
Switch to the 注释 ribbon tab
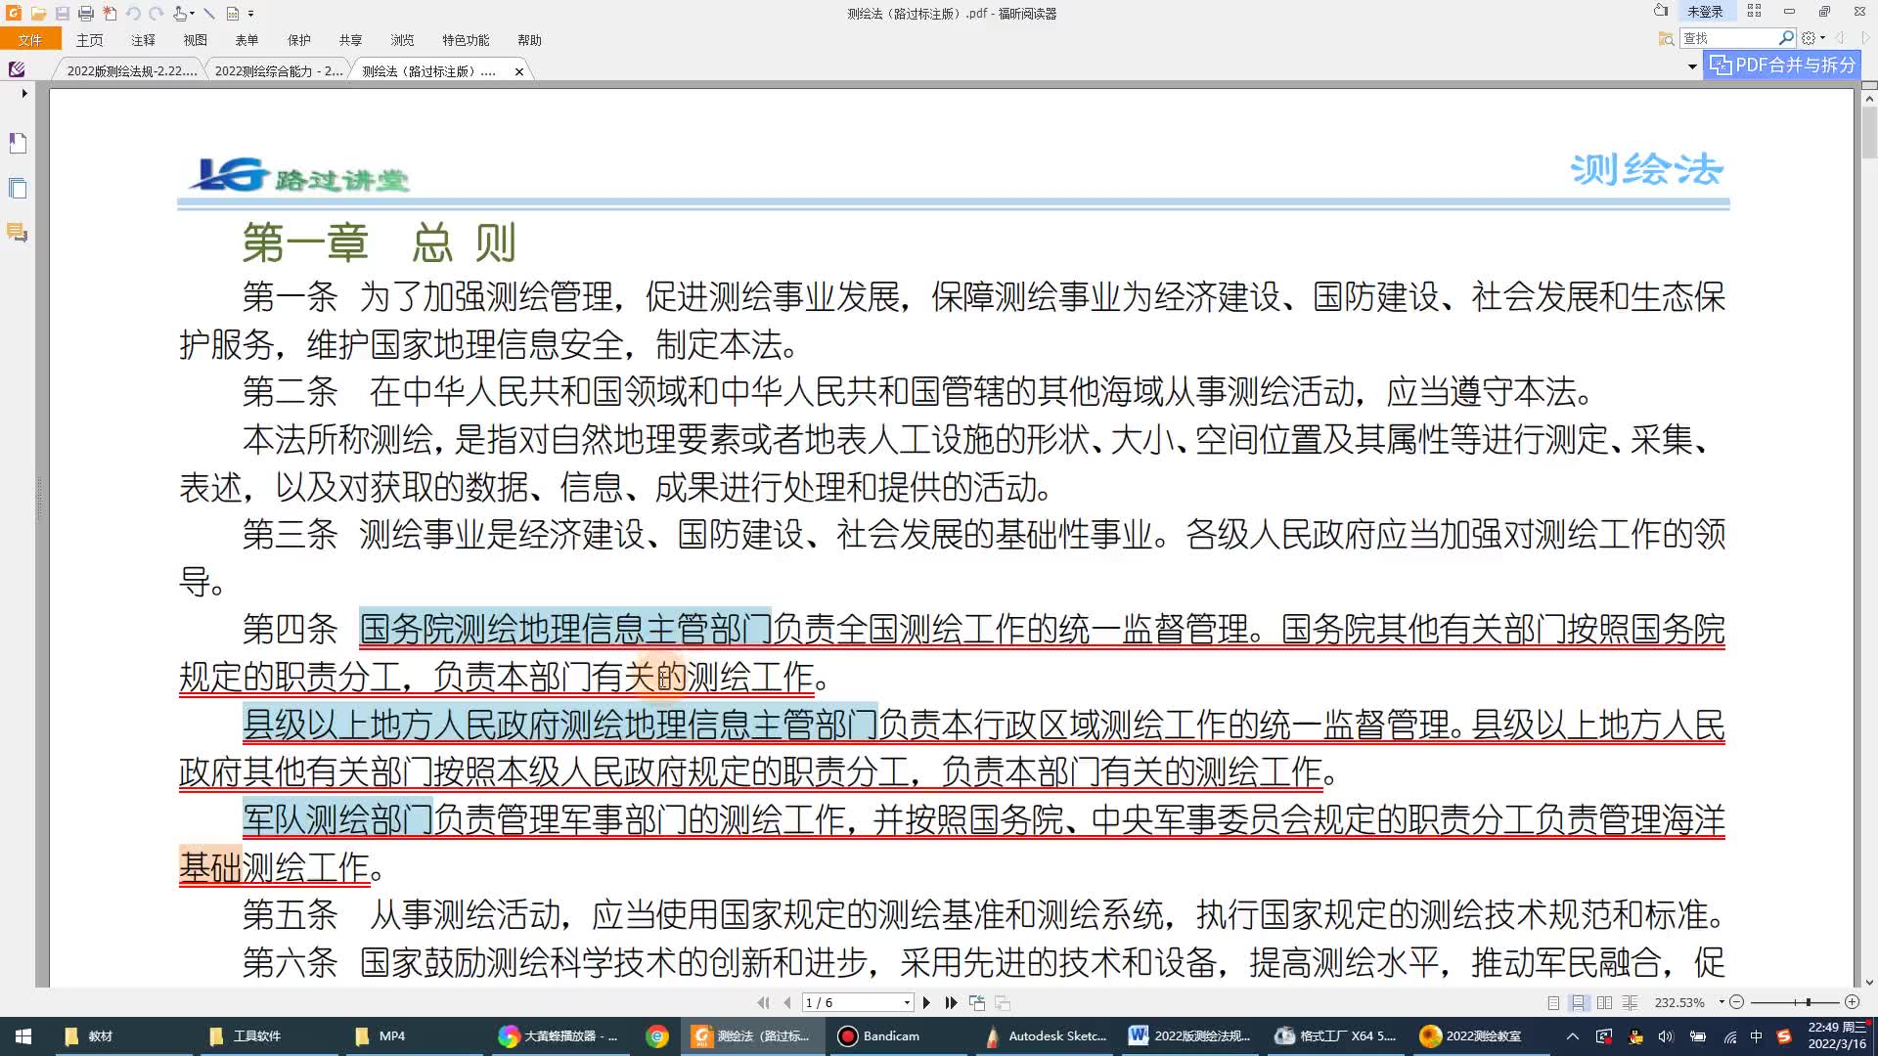(x=143, y=40)
